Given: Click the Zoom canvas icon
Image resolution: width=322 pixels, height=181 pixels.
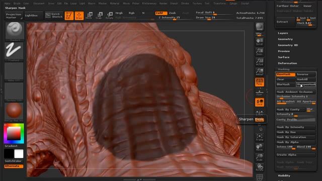Looking at the screenshot, I should [260, 52].
